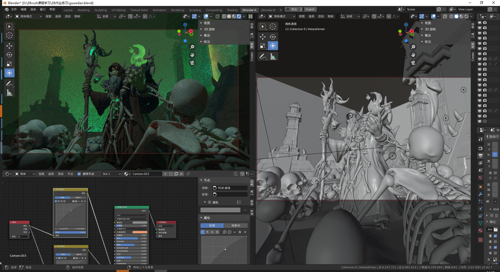
Task: Select the Cursor tool in left viewport
Action: click(x=9, y=35)
